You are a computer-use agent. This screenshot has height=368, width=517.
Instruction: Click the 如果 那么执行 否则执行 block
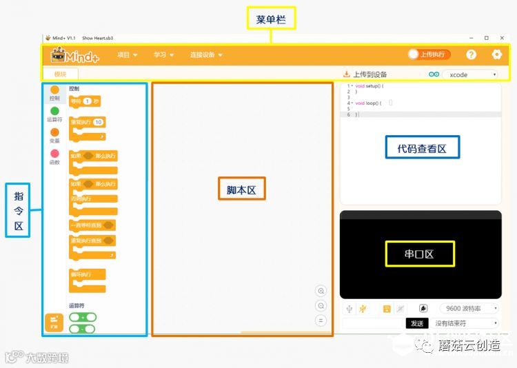pos(93,198)
